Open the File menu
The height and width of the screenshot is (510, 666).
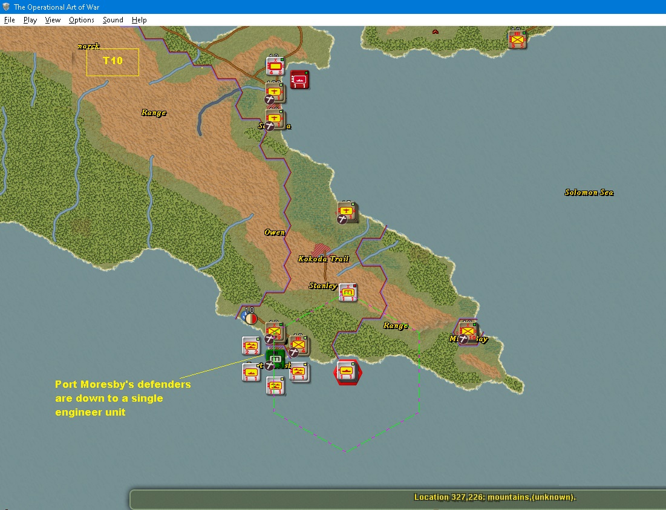tap(9, 20)
